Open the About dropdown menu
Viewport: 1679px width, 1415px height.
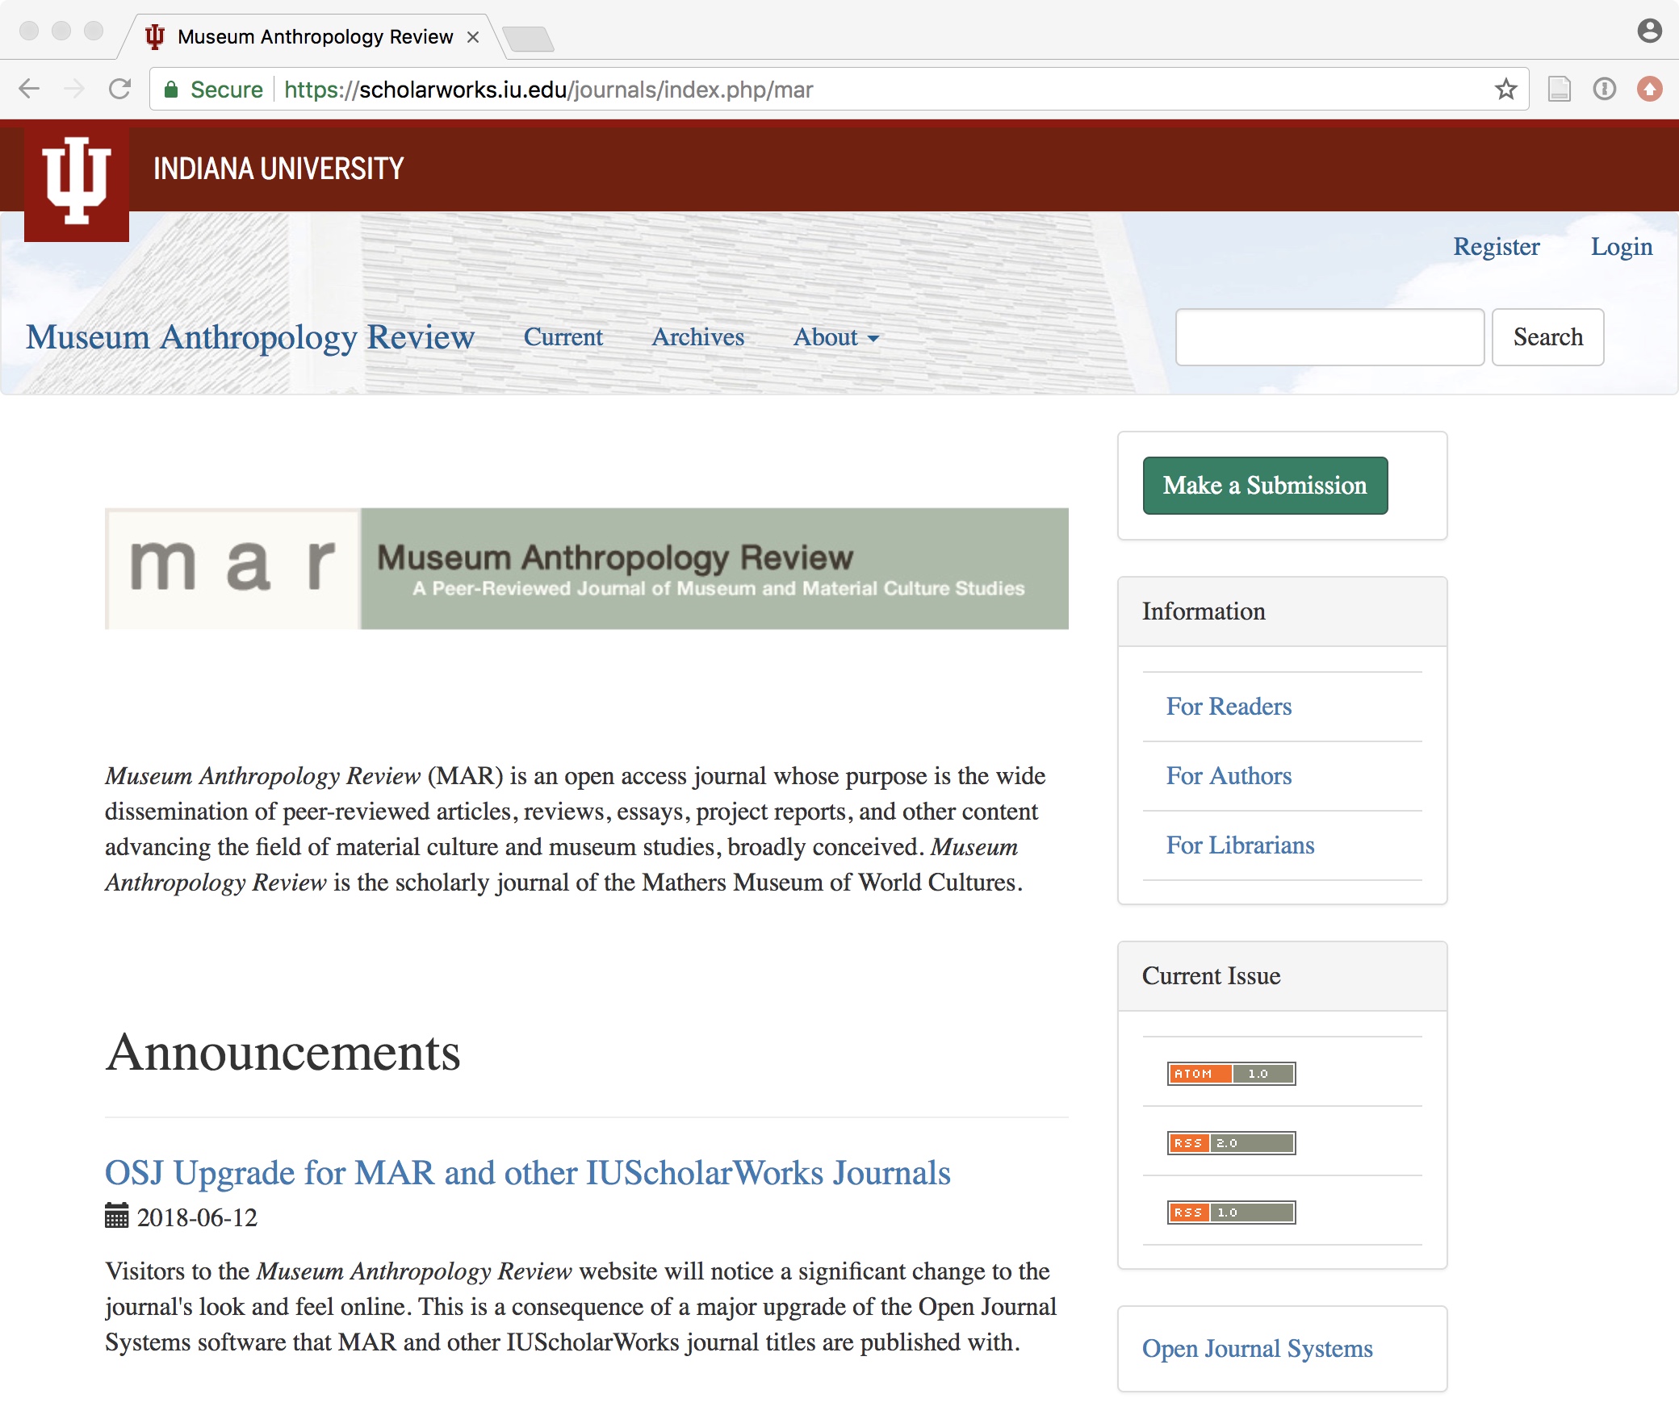[x=835, y=338]
